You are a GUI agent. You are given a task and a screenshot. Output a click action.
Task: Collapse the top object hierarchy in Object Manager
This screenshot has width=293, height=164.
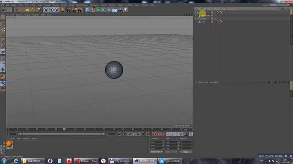195,12
